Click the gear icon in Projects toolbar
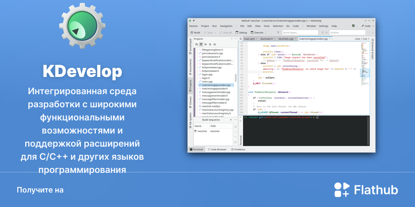This screenshot has width=415, height=207. tap(205, 44)
